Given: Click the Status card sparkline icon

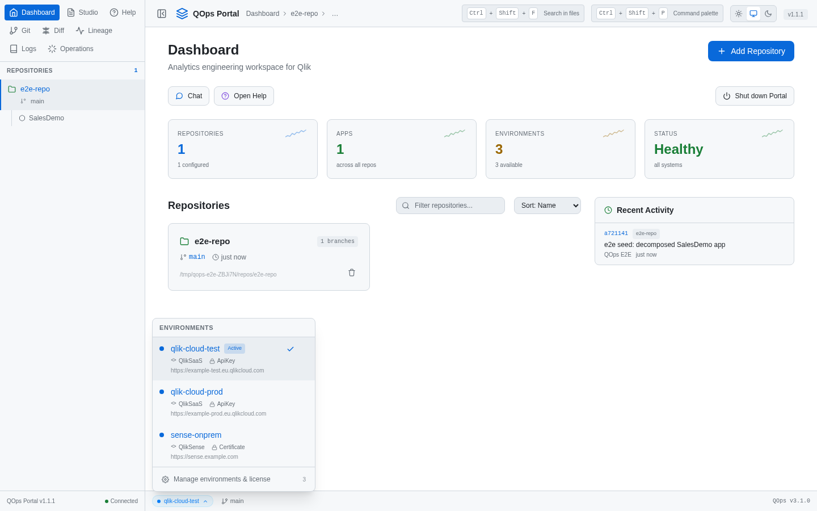Looking at the screenshot, I should point(772,133).
